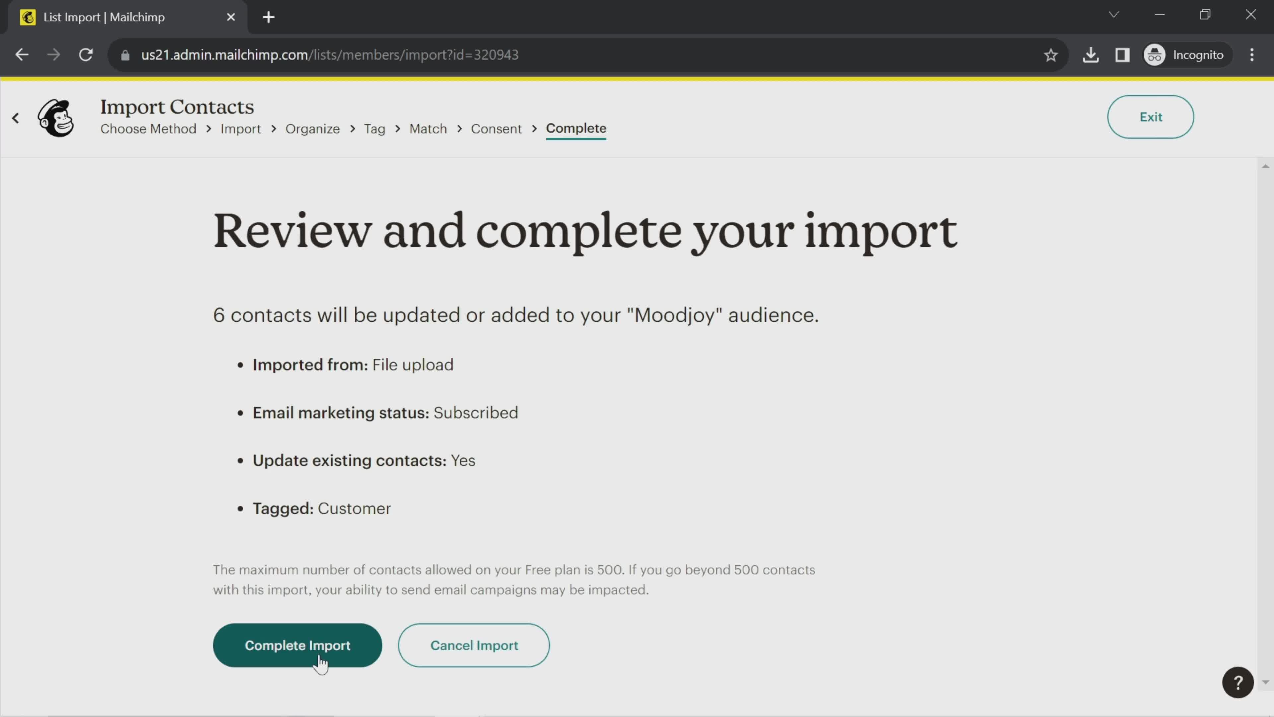Select the Choose Method step
This screenshot has height=717, width=1274.
pos(149,129)
